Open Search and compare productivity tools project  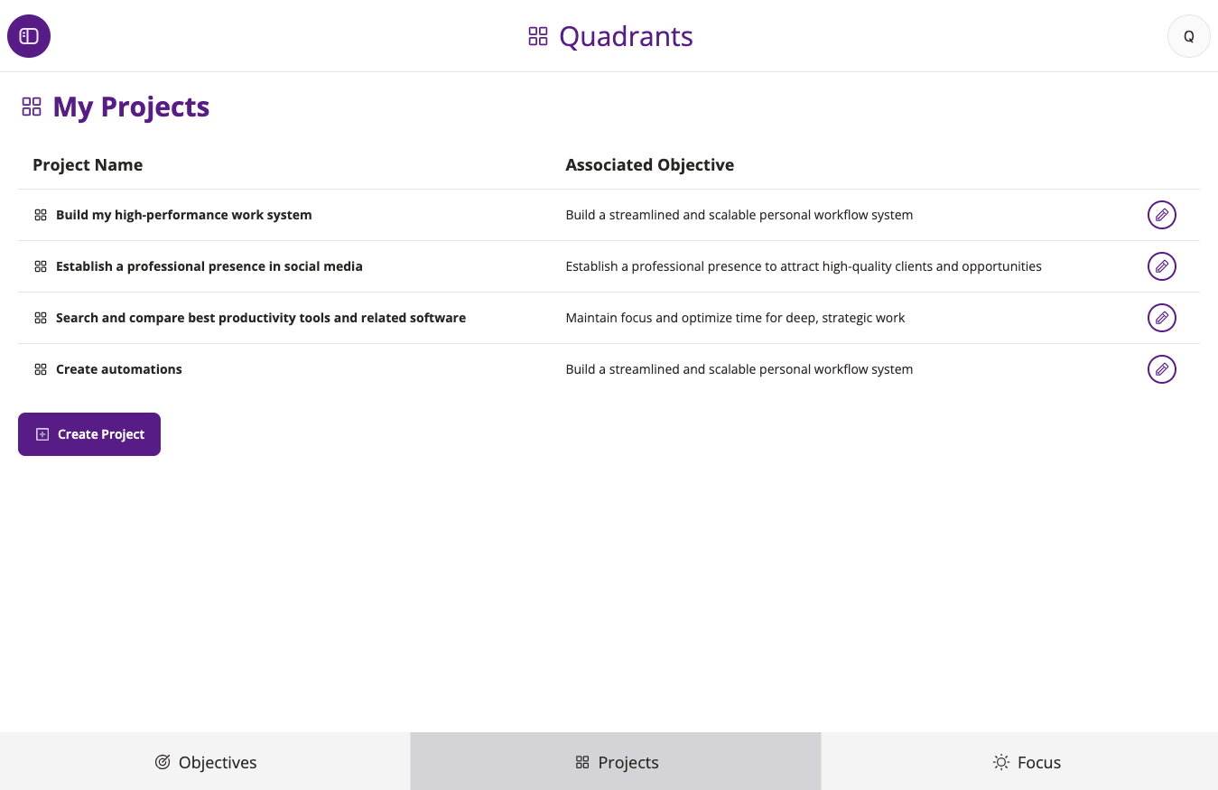260,318
